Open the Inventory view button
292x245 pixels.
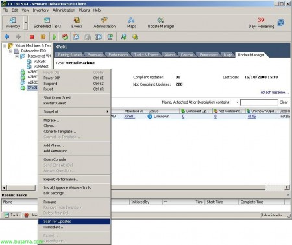[12, 23]
